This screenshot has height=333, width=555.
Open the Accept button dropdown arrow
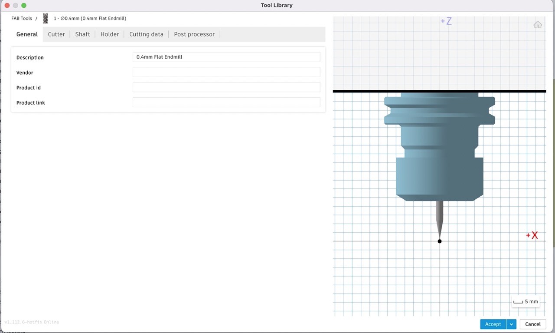(512, 324)
